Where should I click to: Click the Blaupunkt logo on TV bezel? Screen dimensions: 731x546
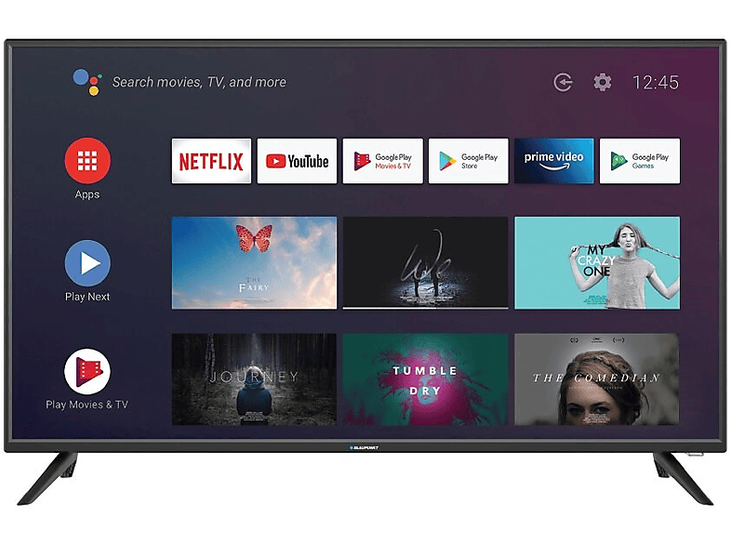click(x=364, y=447)
